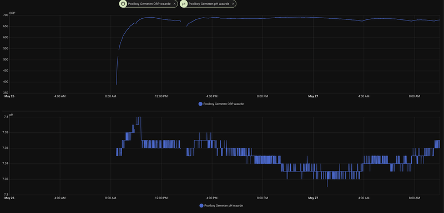
Task: Toggle pH series via its legend color dot
Action: 201,206
